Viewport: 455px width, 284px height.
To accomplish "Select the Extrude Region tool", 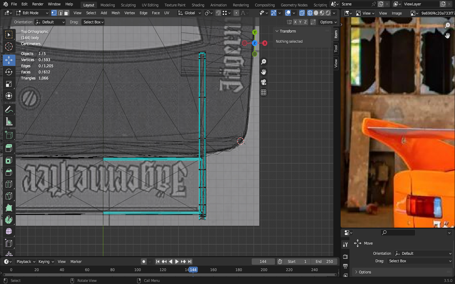I will tap(9, 148).
